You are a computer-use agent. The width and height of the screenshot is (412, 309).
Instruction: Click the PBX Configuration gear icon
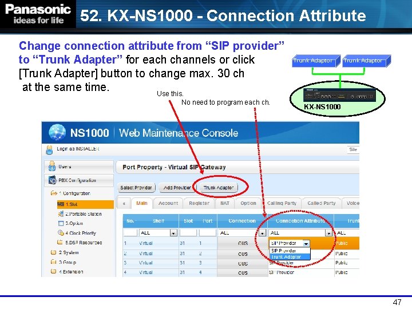pyautogui.click(x=52, y=180)
